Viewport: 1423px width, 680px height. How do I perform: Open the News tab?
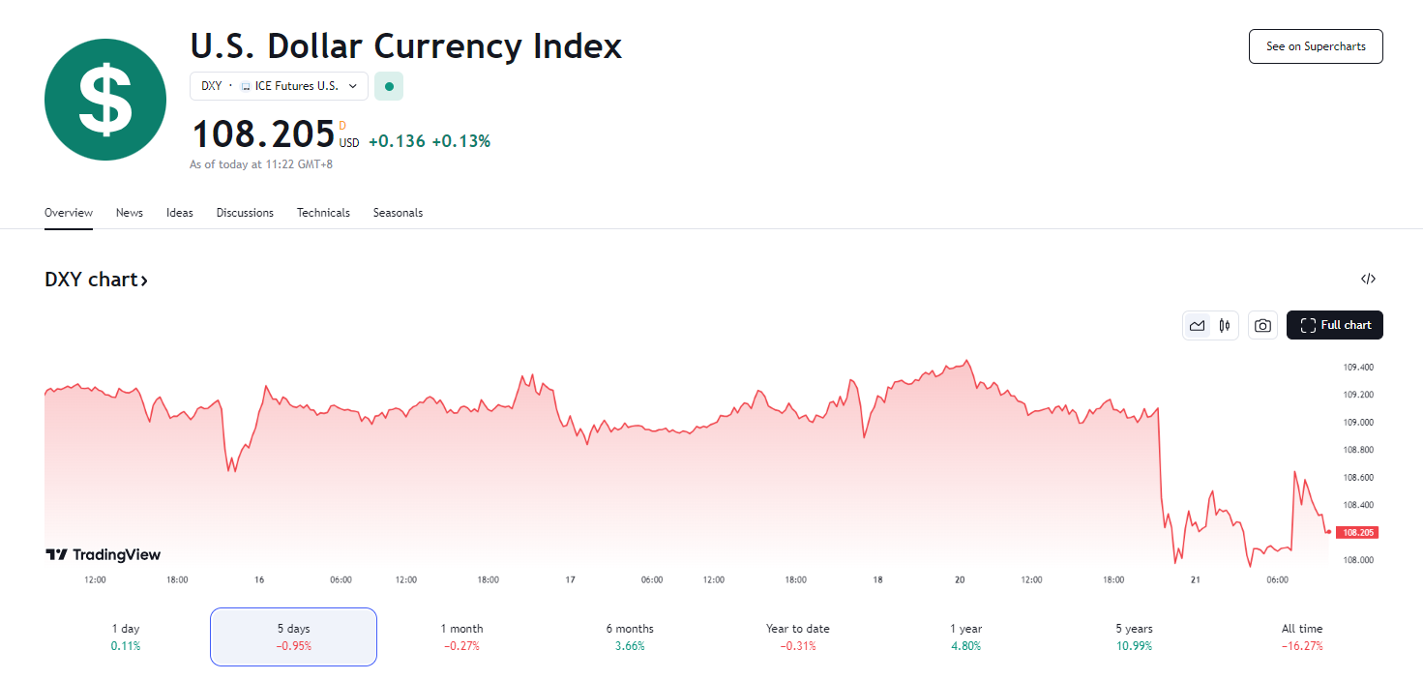130,213
